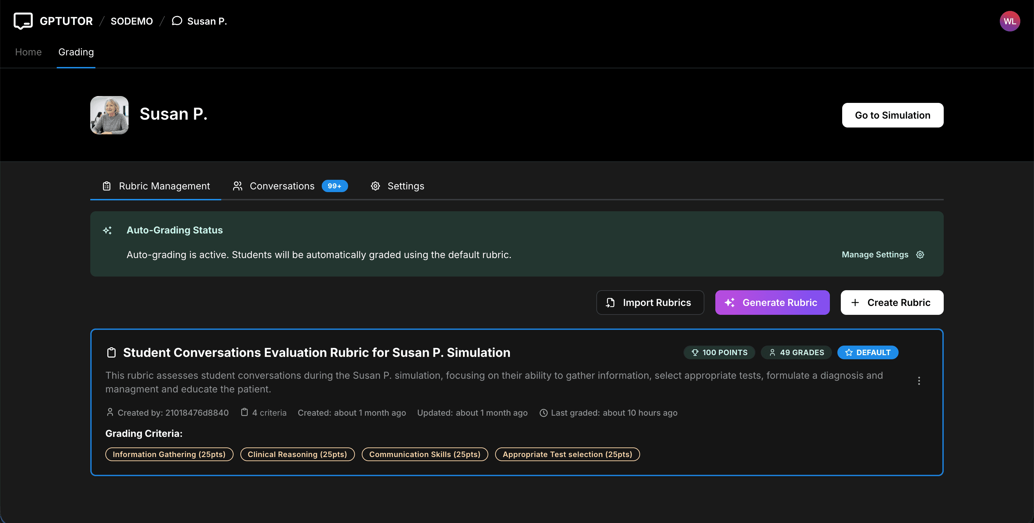Click the person icon in 49 GRADES badge
1034x523 pixels.
772,352
